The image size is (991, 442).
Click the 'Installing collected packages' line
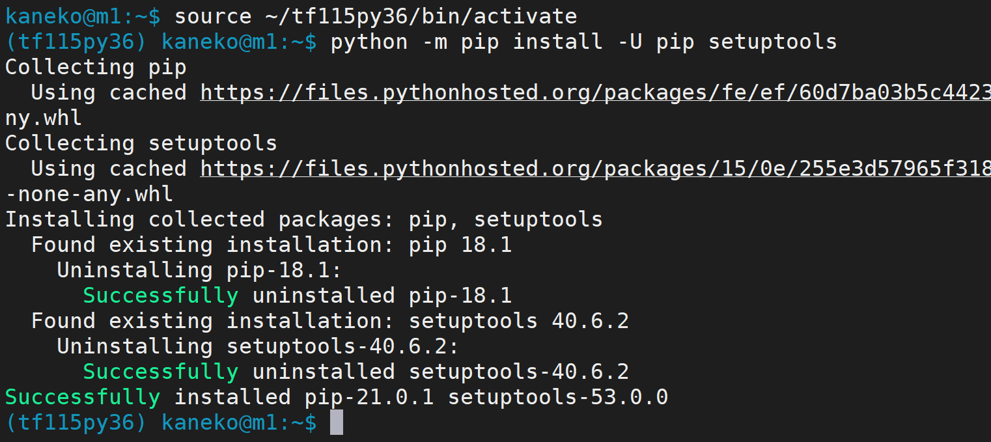click(303, 220)
